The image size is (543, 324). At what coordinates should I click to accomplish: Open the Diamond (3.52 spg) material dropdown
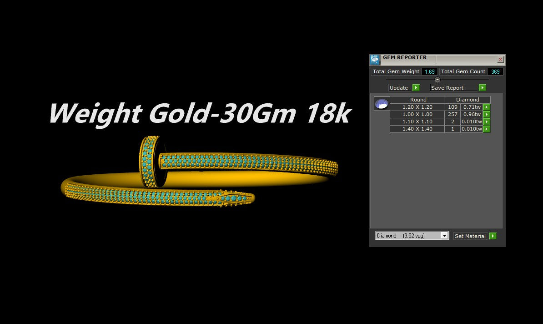click(407, 236)
